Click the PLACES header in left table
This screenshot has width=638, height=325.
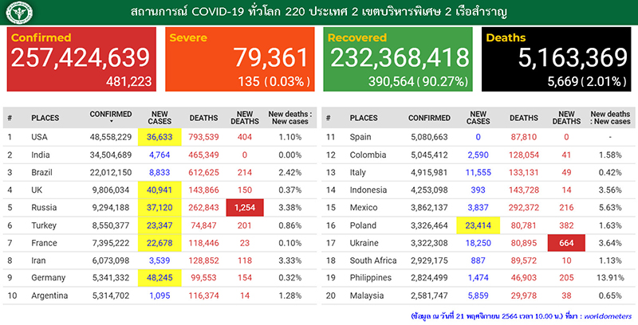click(x=45, y=118)
